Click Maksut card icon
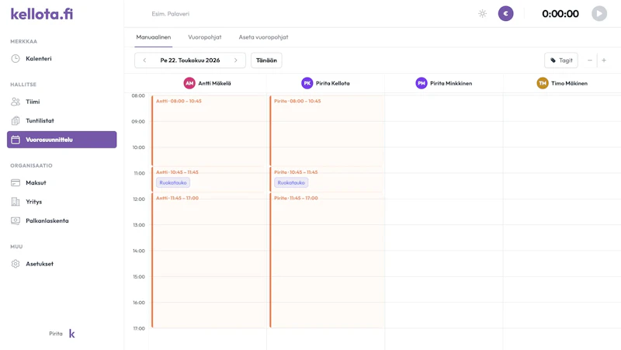This screenshot has width=621, height=350. (16, 183)
